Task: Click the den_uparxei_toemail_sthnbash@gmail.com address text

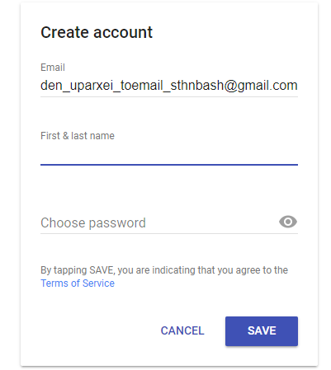Action: pyautogui.click(x=169, y=86)
